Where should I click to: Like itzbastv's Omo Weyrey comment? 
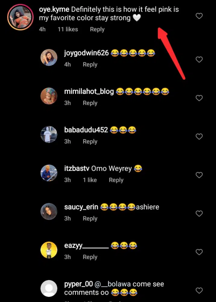point(199,175)
